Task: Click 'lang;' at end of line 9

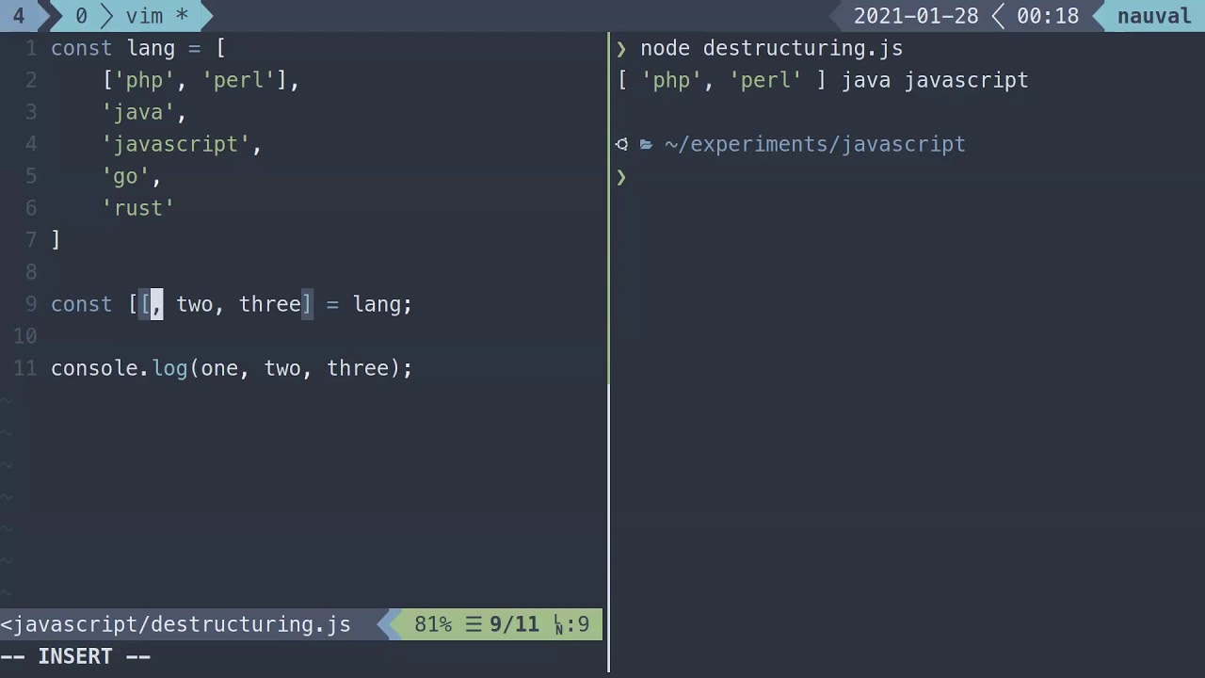Action: click(x=382, y=304)
